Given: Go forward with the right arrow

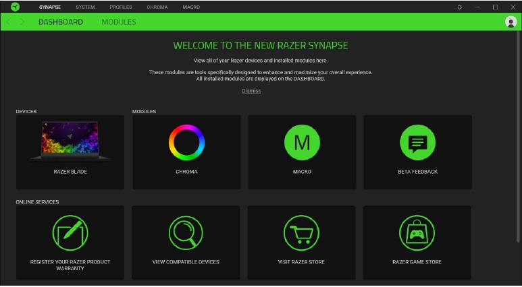Looking at the screenshot, I should [22, 22].
